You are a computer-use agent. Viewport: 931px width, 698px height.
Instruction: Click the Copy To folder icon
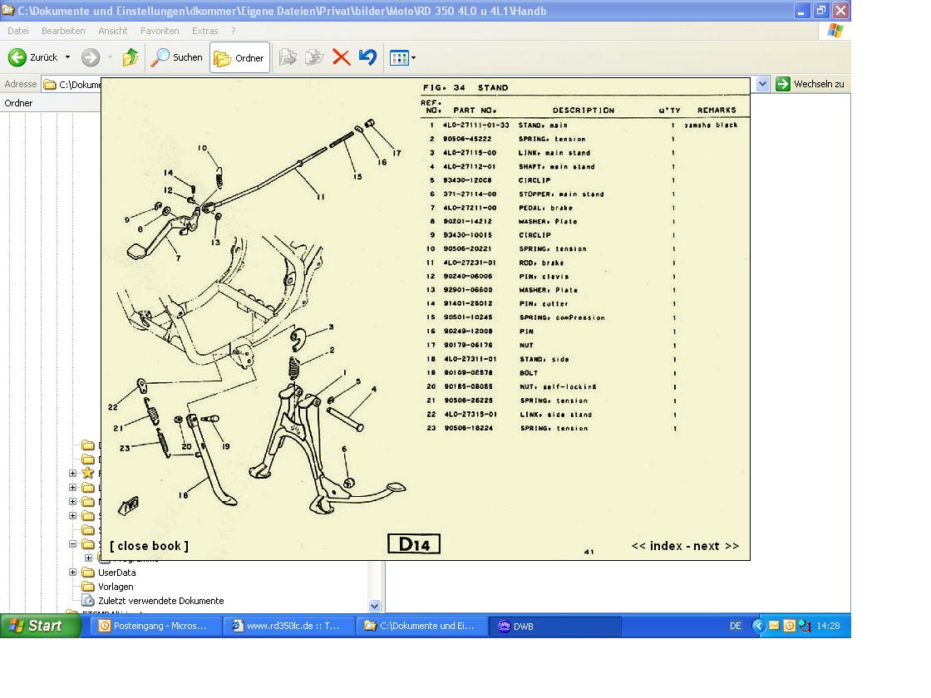[x=314, y=57]
